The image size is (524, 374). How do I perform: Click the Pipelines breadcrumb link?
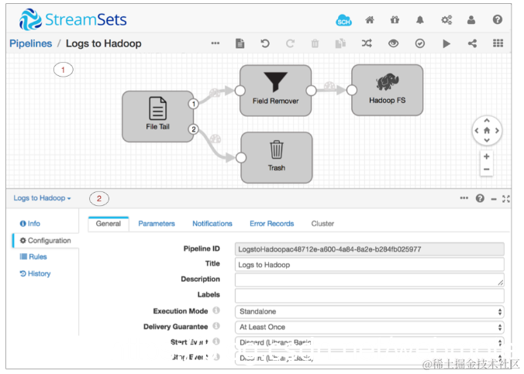[31, 43]
